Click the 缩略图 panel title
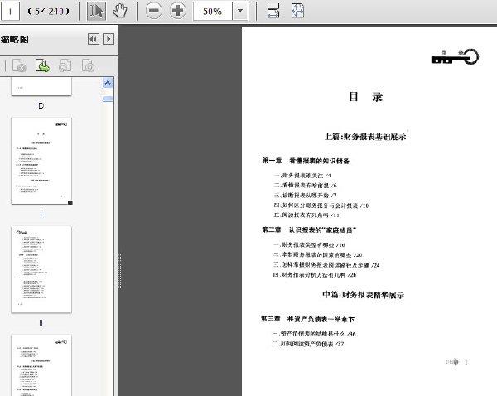 click(15, 40)
